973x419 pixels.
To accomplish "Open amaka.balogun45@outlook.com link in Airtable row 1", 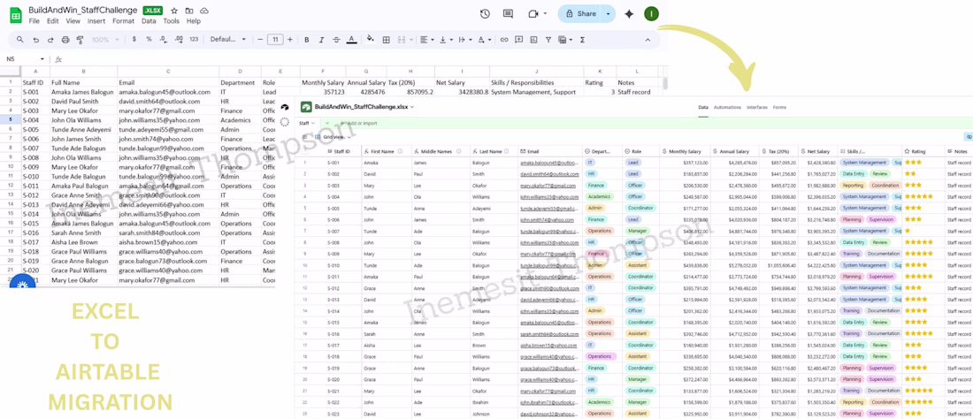I will [549, 163].
